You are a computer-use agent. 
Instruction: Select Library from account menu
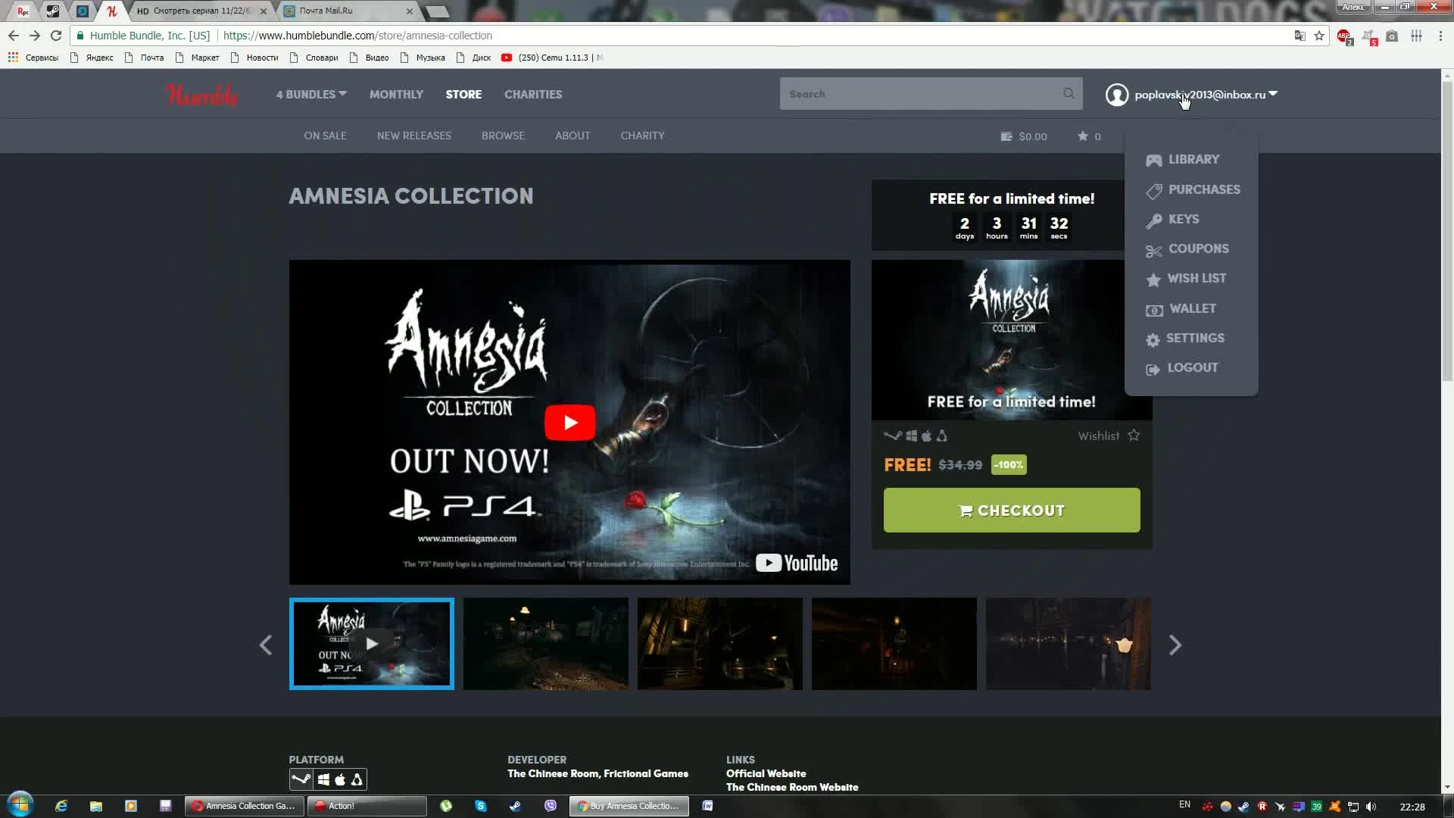pyautogui.click(x=1193, y=159)
